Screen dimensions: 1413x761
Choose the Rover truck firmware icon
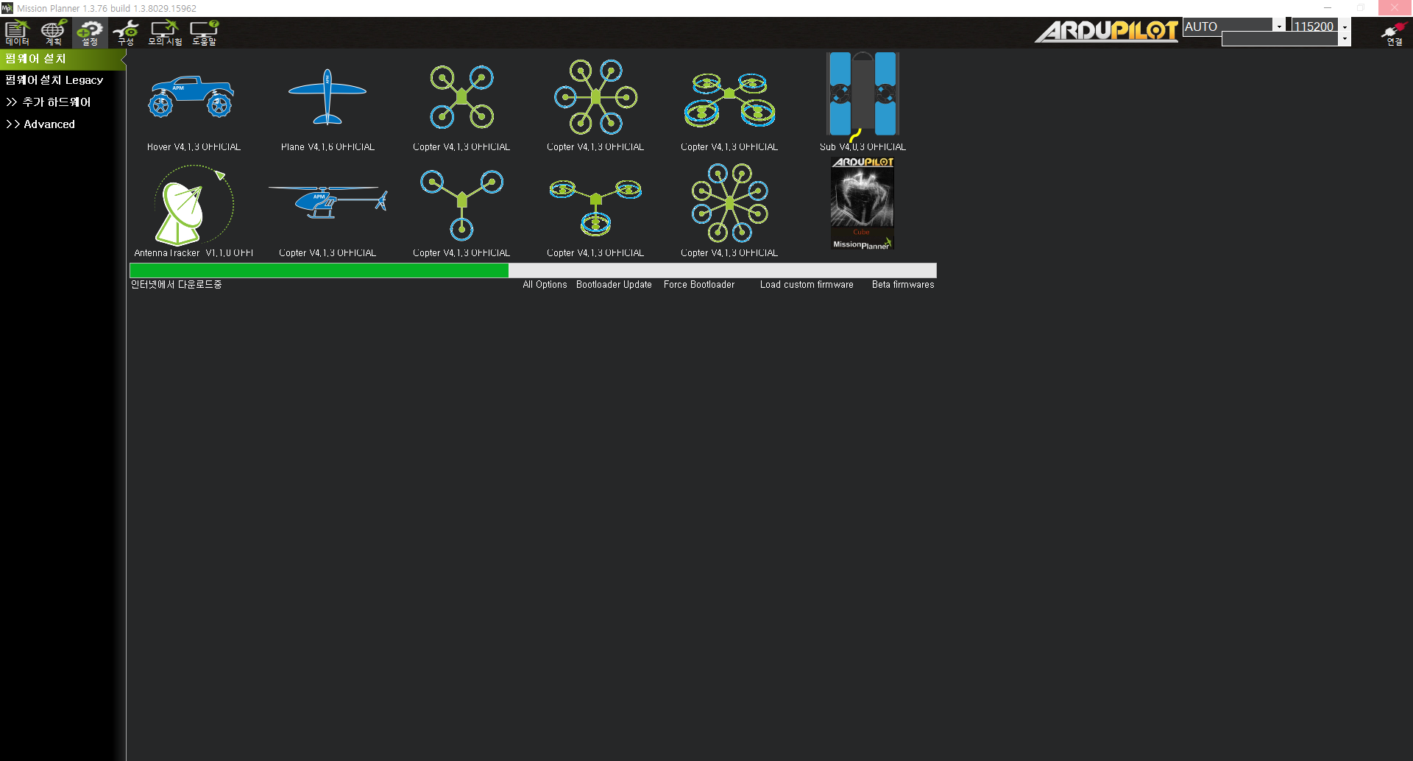tap(191, 96)
